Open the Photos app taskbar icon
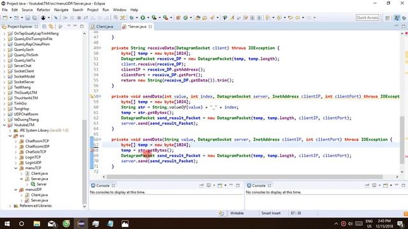Viewport: 408px width, 229px height. [x=125, y=223]
